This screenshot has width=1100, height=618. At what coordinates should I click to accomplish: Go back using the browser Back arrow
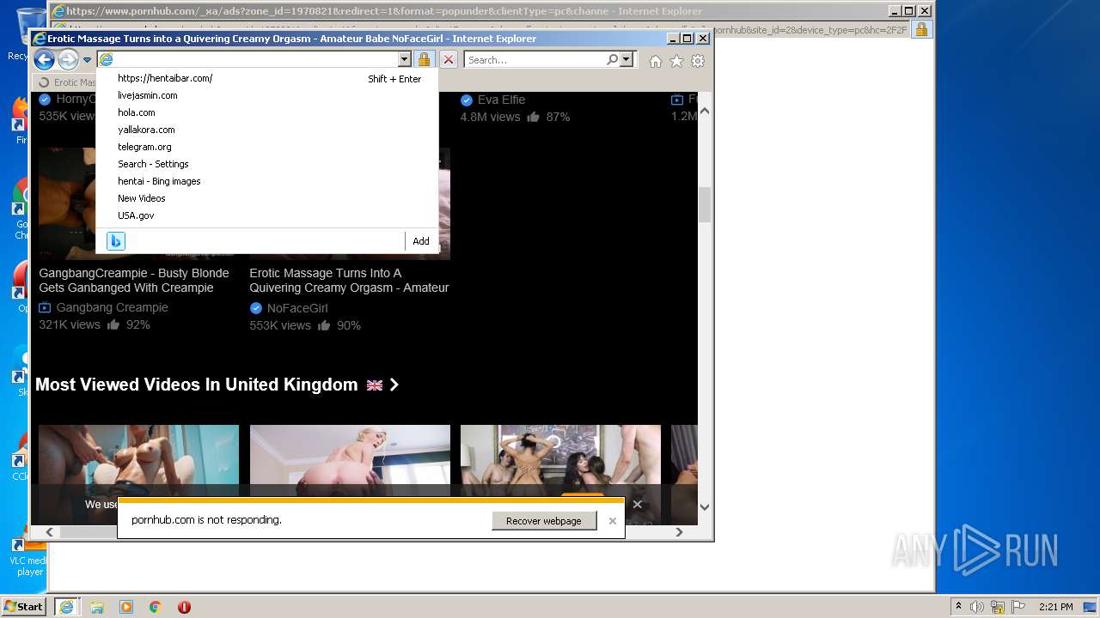pos(44,59)
